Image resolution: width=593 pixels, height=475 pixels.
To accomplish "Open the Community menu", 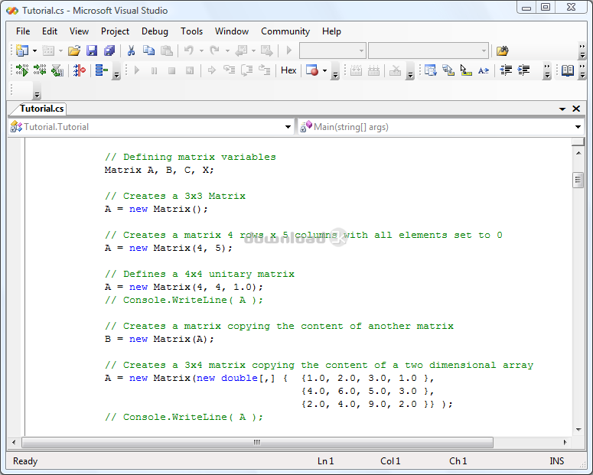I will tap(285, 31).
